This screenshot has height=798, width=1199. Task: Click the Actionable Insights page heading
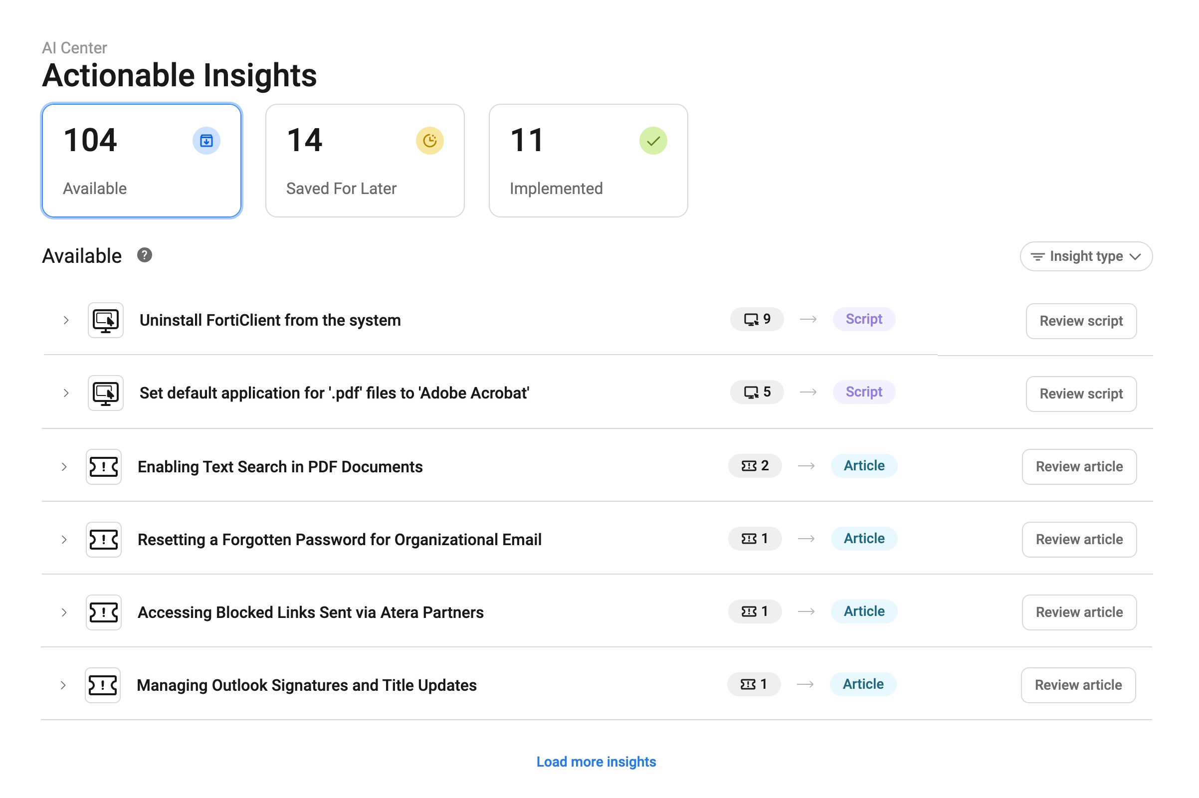179,75
